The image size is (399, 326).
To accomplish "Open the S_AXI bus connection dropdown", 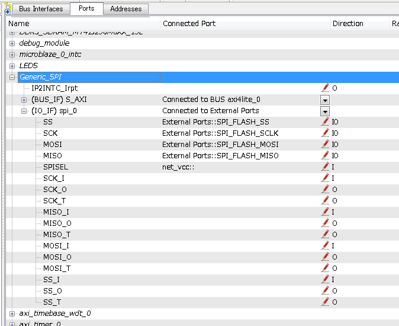I will 324,100.
